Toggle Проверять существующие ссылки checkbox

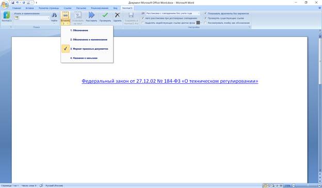coord(205,18)
